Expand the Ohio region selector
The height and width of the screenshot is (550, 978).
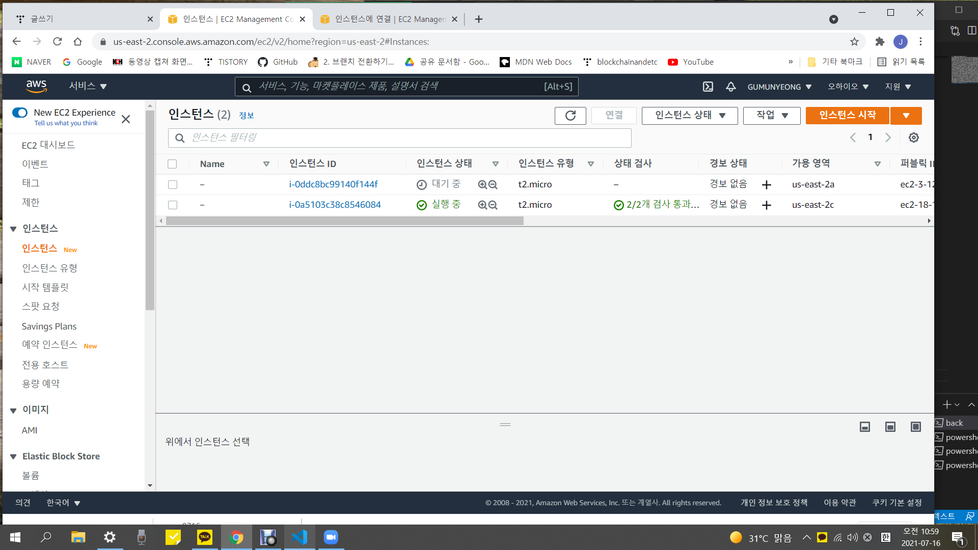[x=848, y=87]
